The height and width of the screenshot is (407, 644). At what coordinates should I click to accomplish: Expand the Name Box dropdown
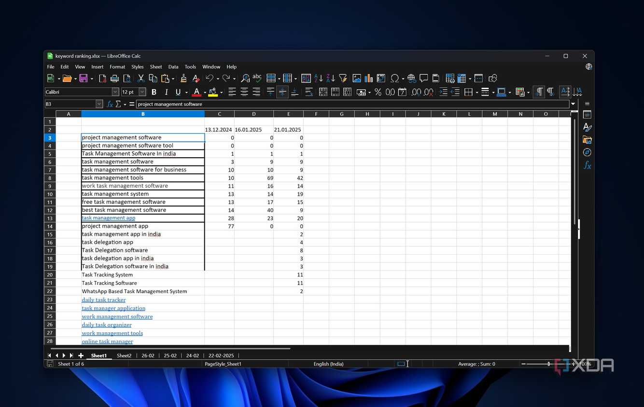pos(99,104)
